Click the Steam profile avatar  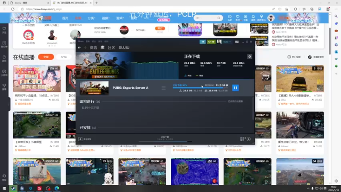click(x=219, y=42)
